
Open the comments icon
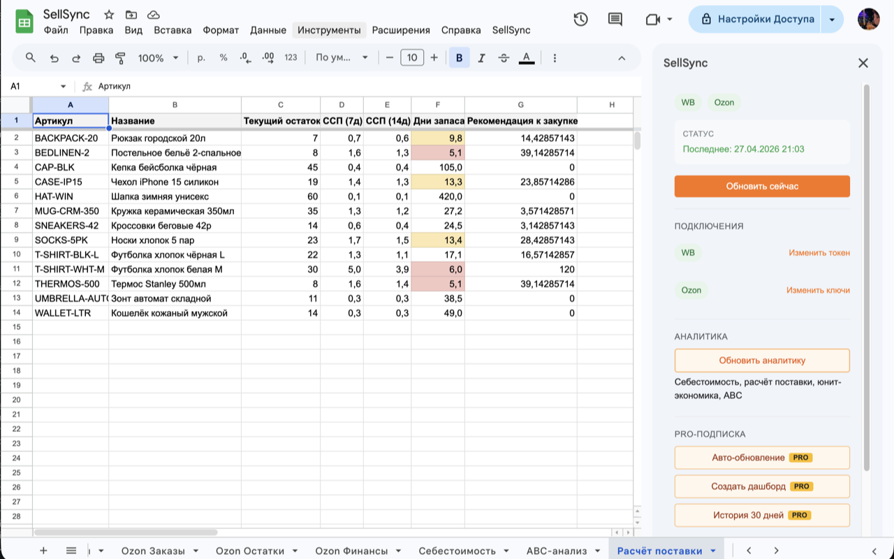pyautogui.click(x=615, y=20)
